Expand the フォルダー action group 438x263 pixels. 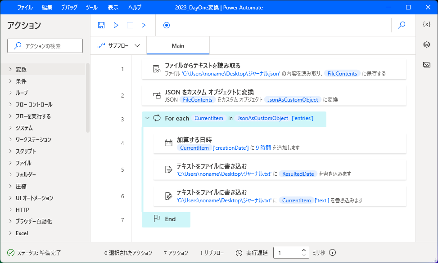[x=10, y=174]
